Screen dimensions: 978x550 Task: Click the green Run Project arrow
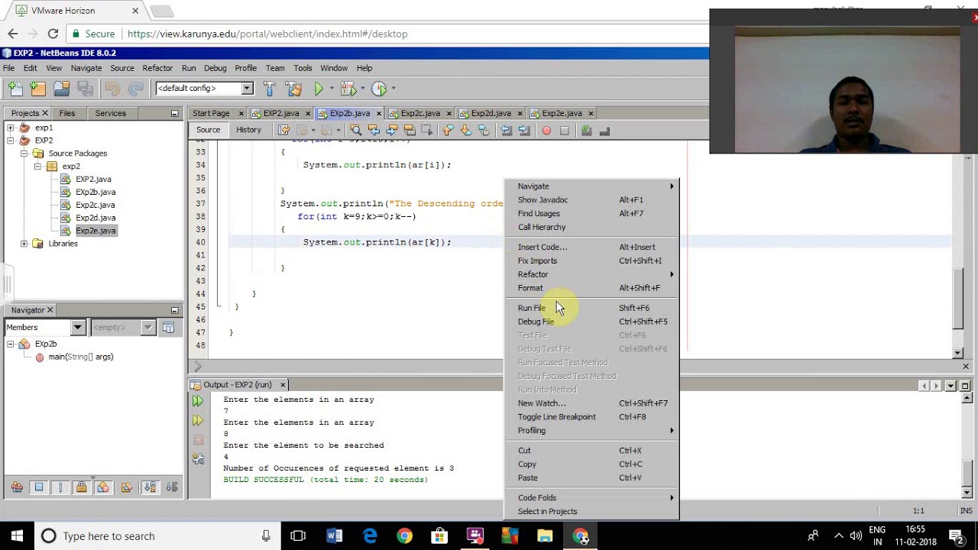coord(319,89)
